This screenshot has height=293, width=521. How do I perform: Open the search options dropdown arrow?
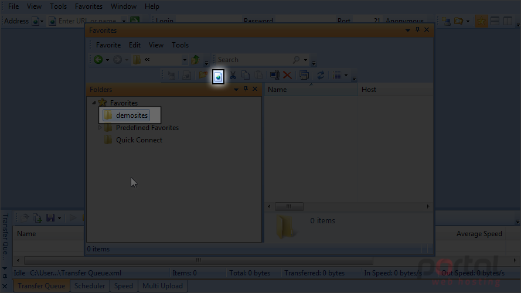tap(305, 60)
